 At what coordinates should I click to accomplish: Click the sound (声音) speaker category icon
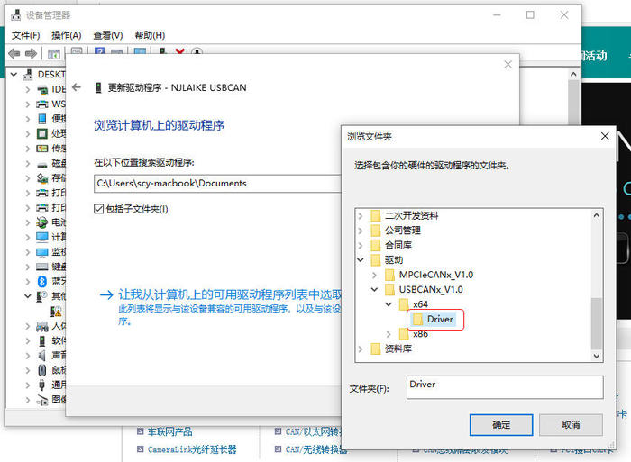point(41,356)
